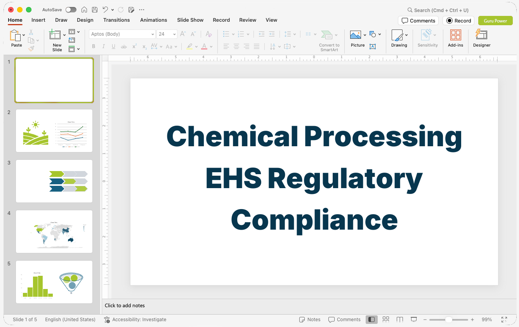This screenshot has height=327, width=519.
Task: Click the text highlight color swatch
Action: 189,47
